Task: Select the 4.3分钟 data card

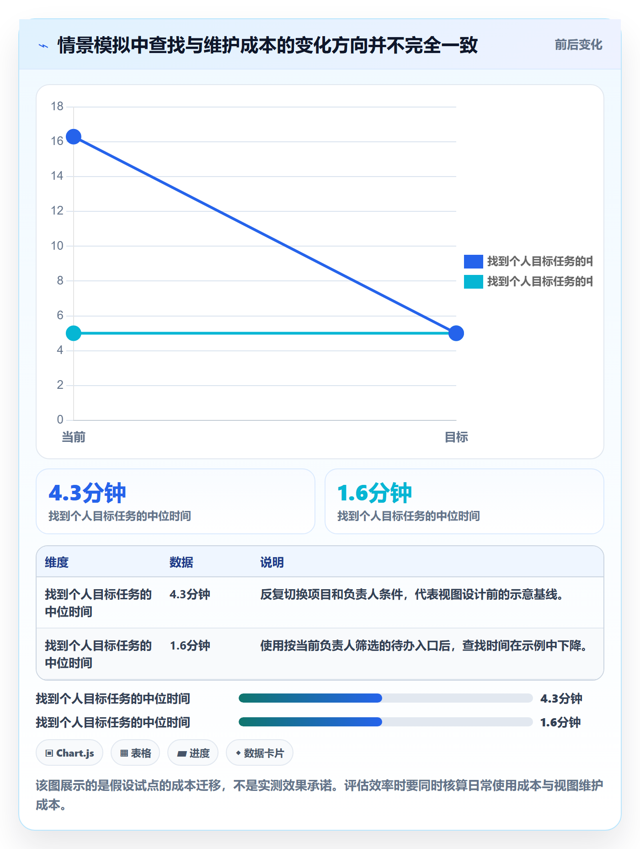Action: 176,501
